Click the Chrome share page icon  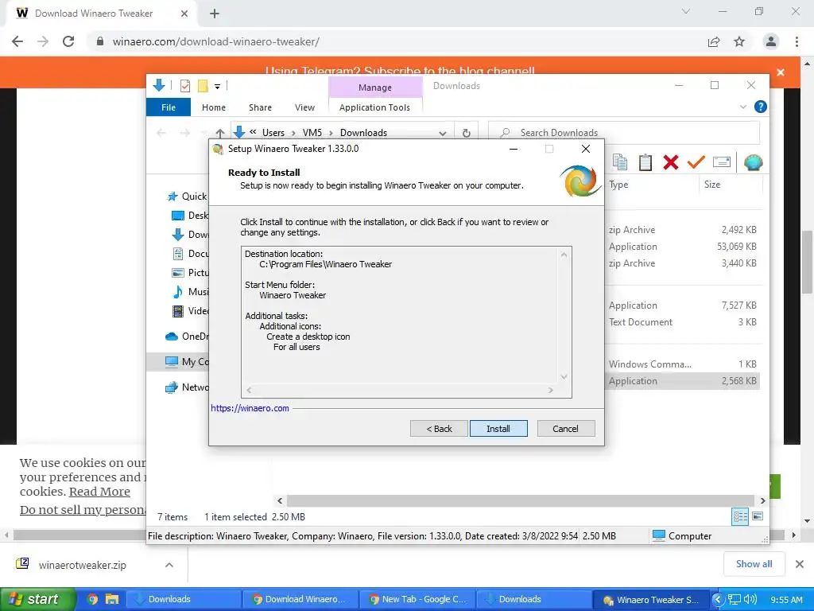tap(714, 41)
